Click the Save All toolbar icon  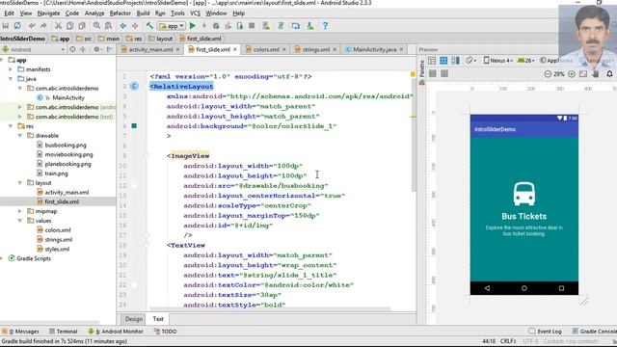pos(6,26)
